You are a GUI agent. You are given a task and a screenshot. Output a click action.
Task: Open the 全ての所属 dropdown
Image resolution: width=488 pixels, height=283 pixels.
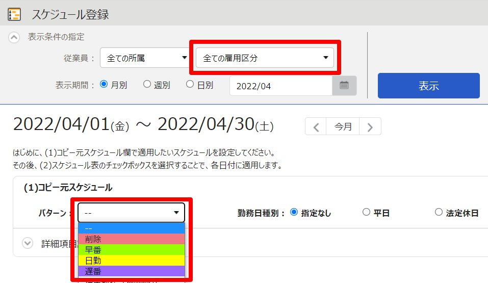(x=145, y=58)
